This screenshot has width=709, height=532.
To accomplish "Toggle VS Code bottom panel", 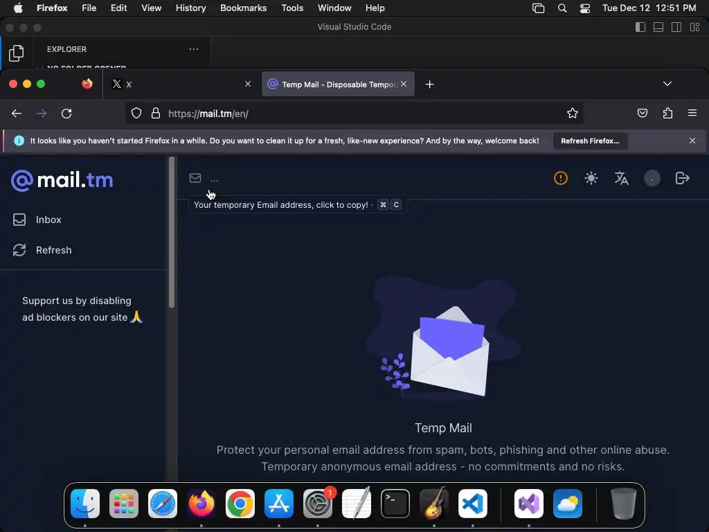I will 658,27.
